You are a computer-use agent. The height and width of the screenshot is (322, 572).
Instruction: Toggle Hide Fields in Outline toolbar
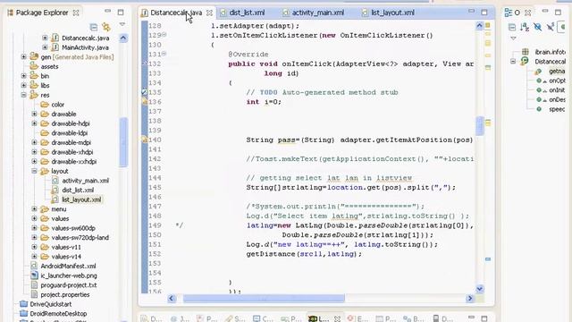point(537,27)
